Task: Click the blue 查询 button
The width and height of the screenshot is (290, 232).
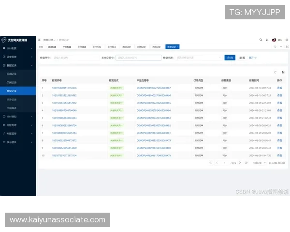Action: point(230,58)
